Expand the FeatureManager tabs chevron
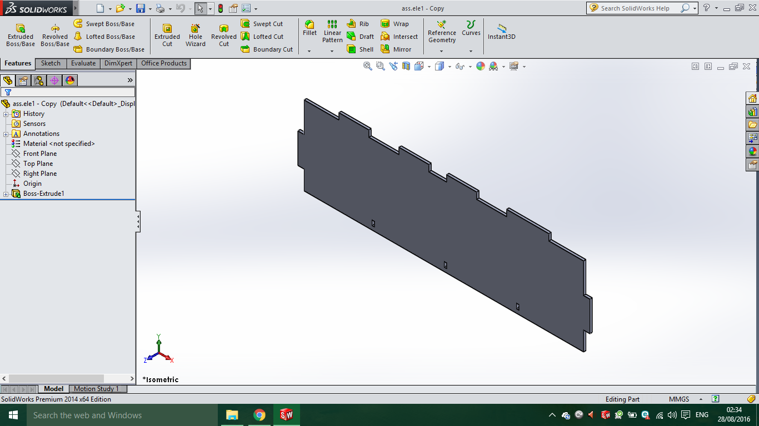The image size is (759, 426). pyautogui.click(x=130, y=80)
